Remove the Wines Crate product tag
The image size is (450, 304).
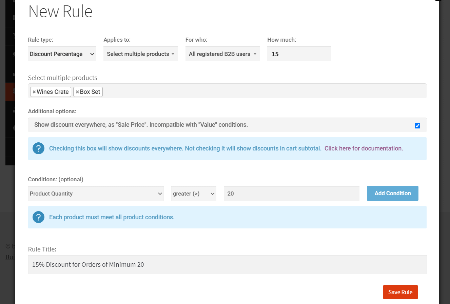(34, 92)
